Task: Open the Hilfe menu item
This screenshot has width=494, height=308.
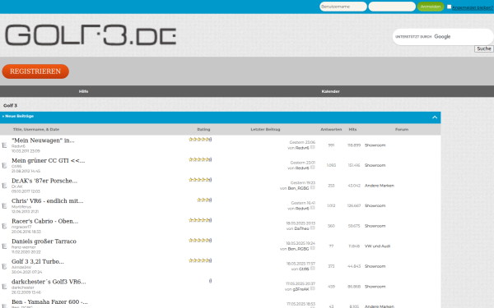Action: coord(83,91)
